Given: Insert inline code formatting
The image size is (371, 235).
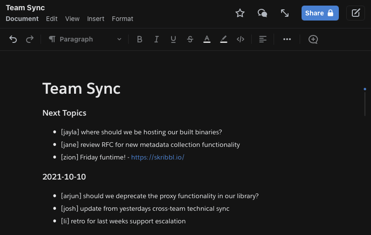Looking at the screenshot, I should 240,39.
